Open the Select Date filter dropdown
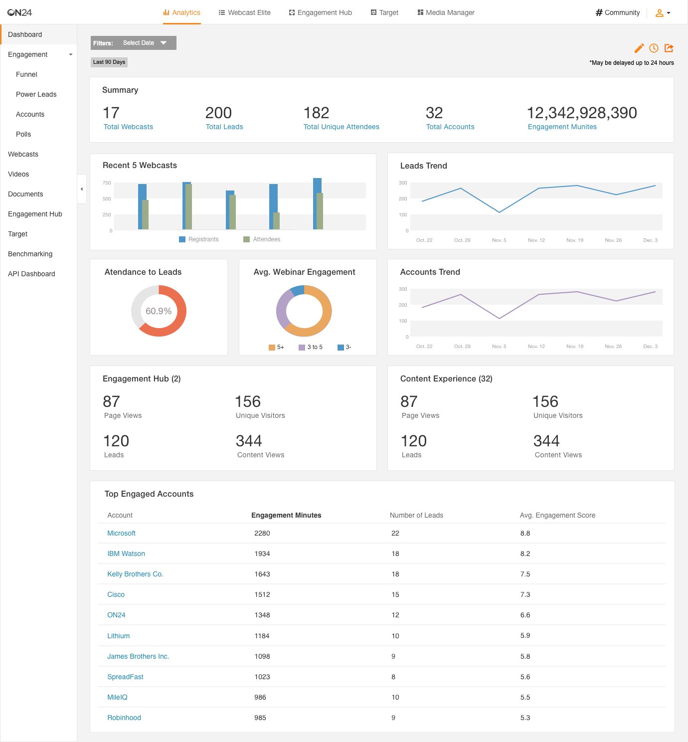Image resolution: width=688 pixels, height=742 pixels. coord(145,43)
